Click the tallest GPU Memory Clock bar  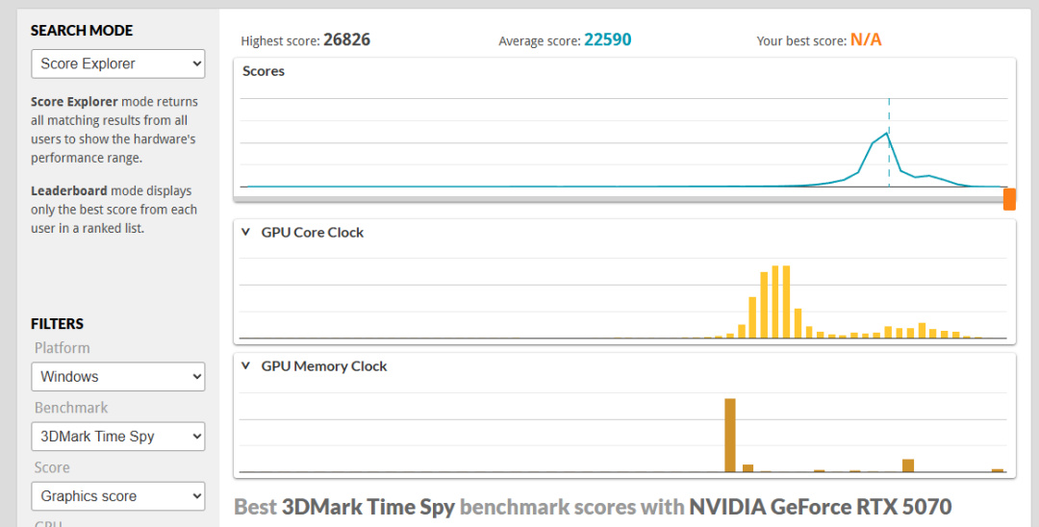point(730,435)
